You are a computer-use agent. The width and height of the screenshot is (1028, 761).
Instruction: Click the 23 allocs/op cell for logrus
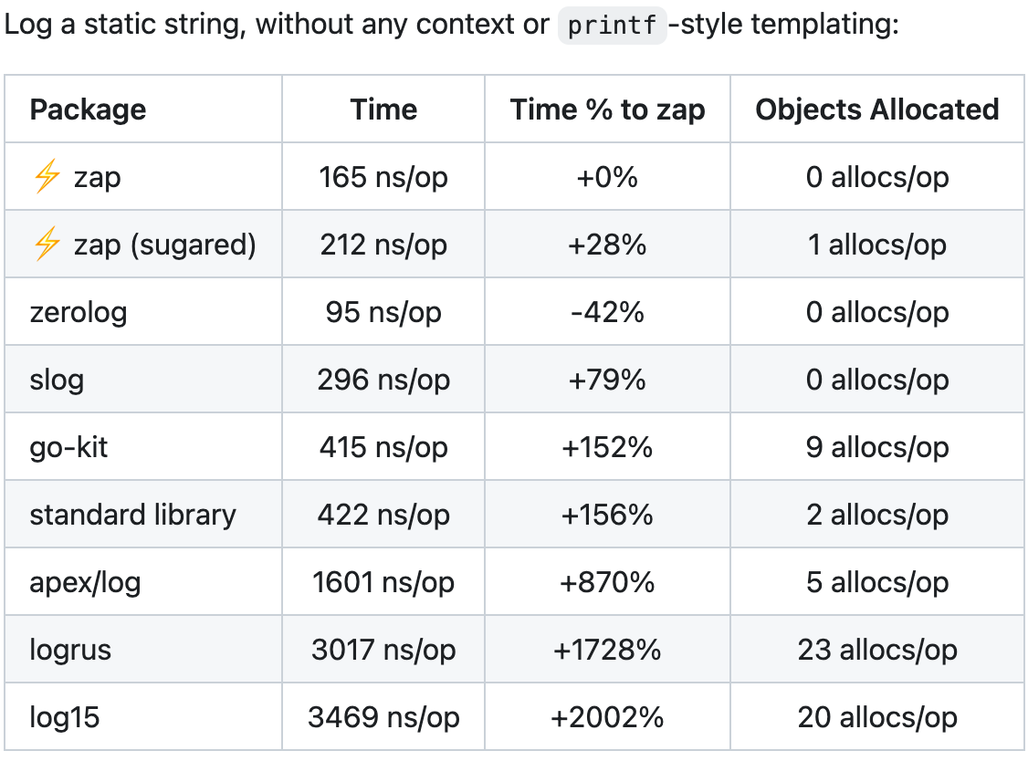[x=877, y=650]
